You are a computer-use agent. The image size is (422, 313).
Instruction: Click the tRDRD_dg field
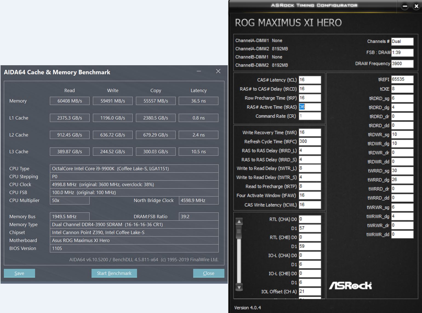click(402, 107)
